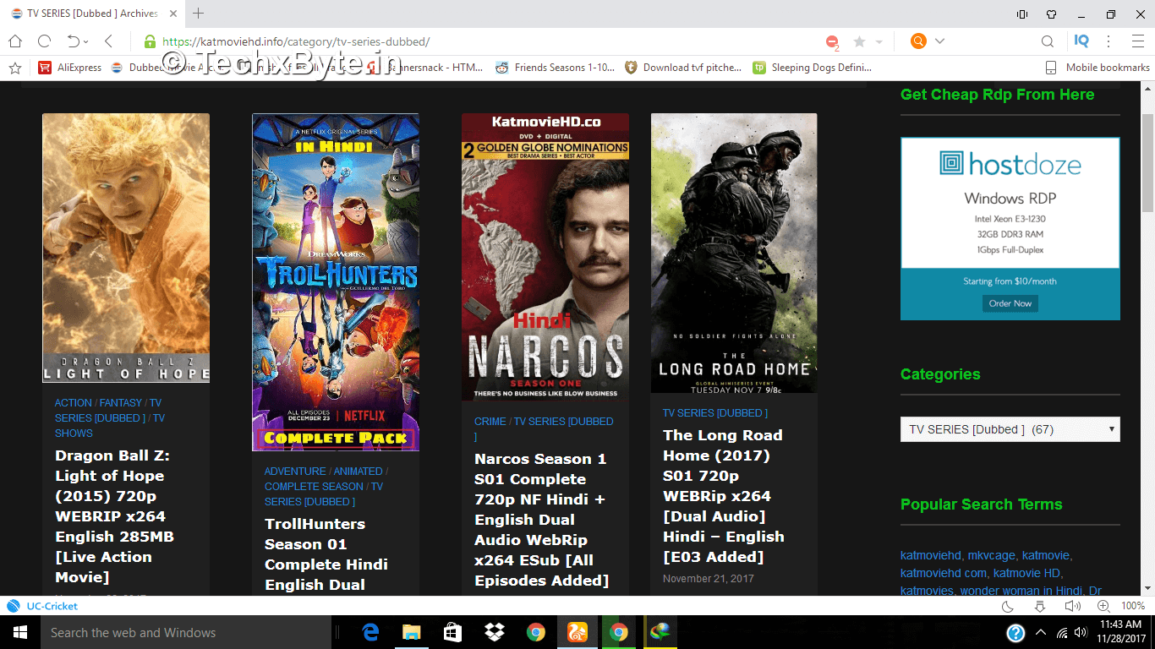Click the FANTASY category link

[x=121, y=403]
